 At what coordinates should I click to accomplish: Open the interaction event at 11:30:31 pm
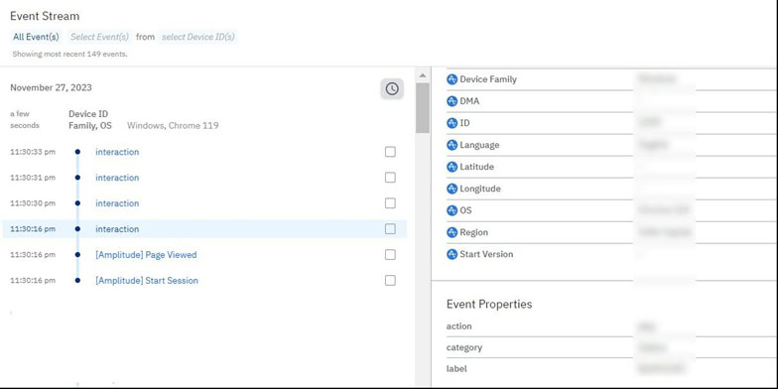click(117, 178)
